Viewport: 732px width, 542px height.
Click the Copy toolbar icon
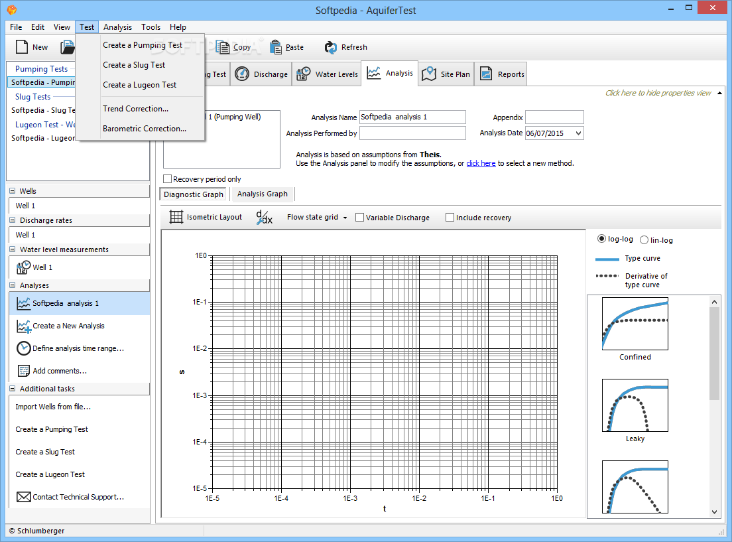tap(223, 46)
